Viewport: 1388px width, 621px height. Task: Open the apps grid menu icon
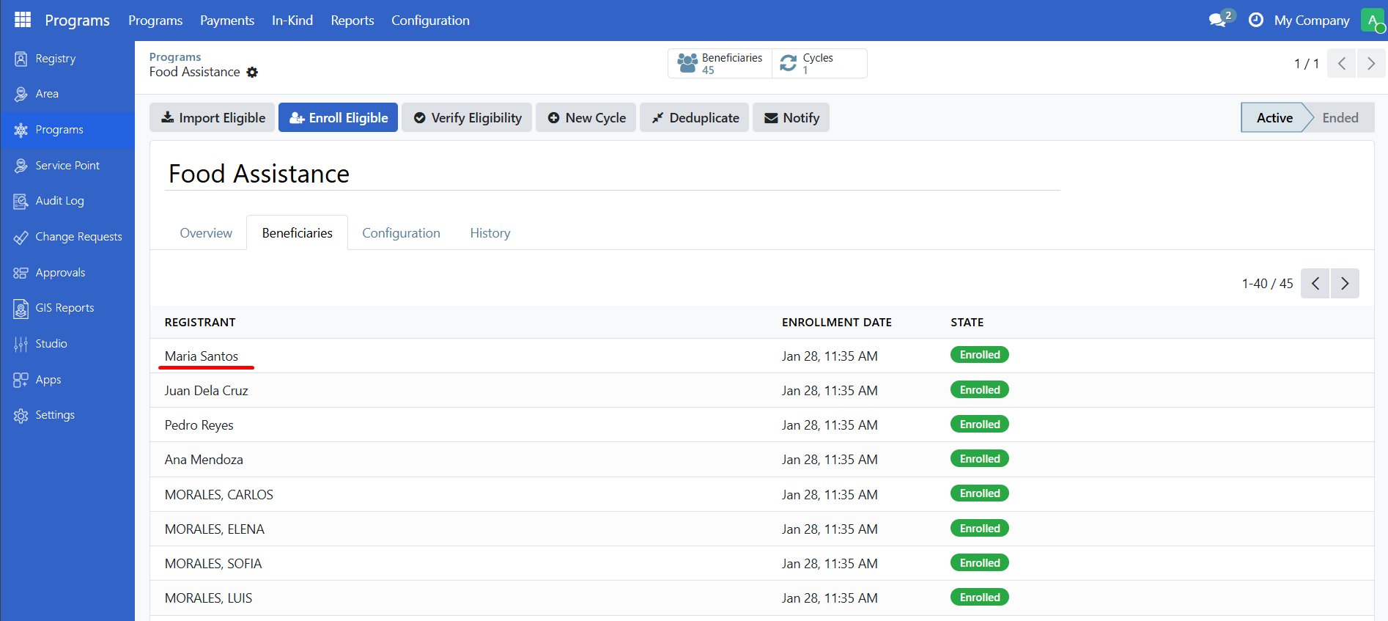23,20
